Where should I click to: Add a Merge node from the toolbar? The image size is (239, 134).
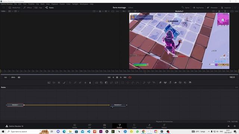pos(96,83)
